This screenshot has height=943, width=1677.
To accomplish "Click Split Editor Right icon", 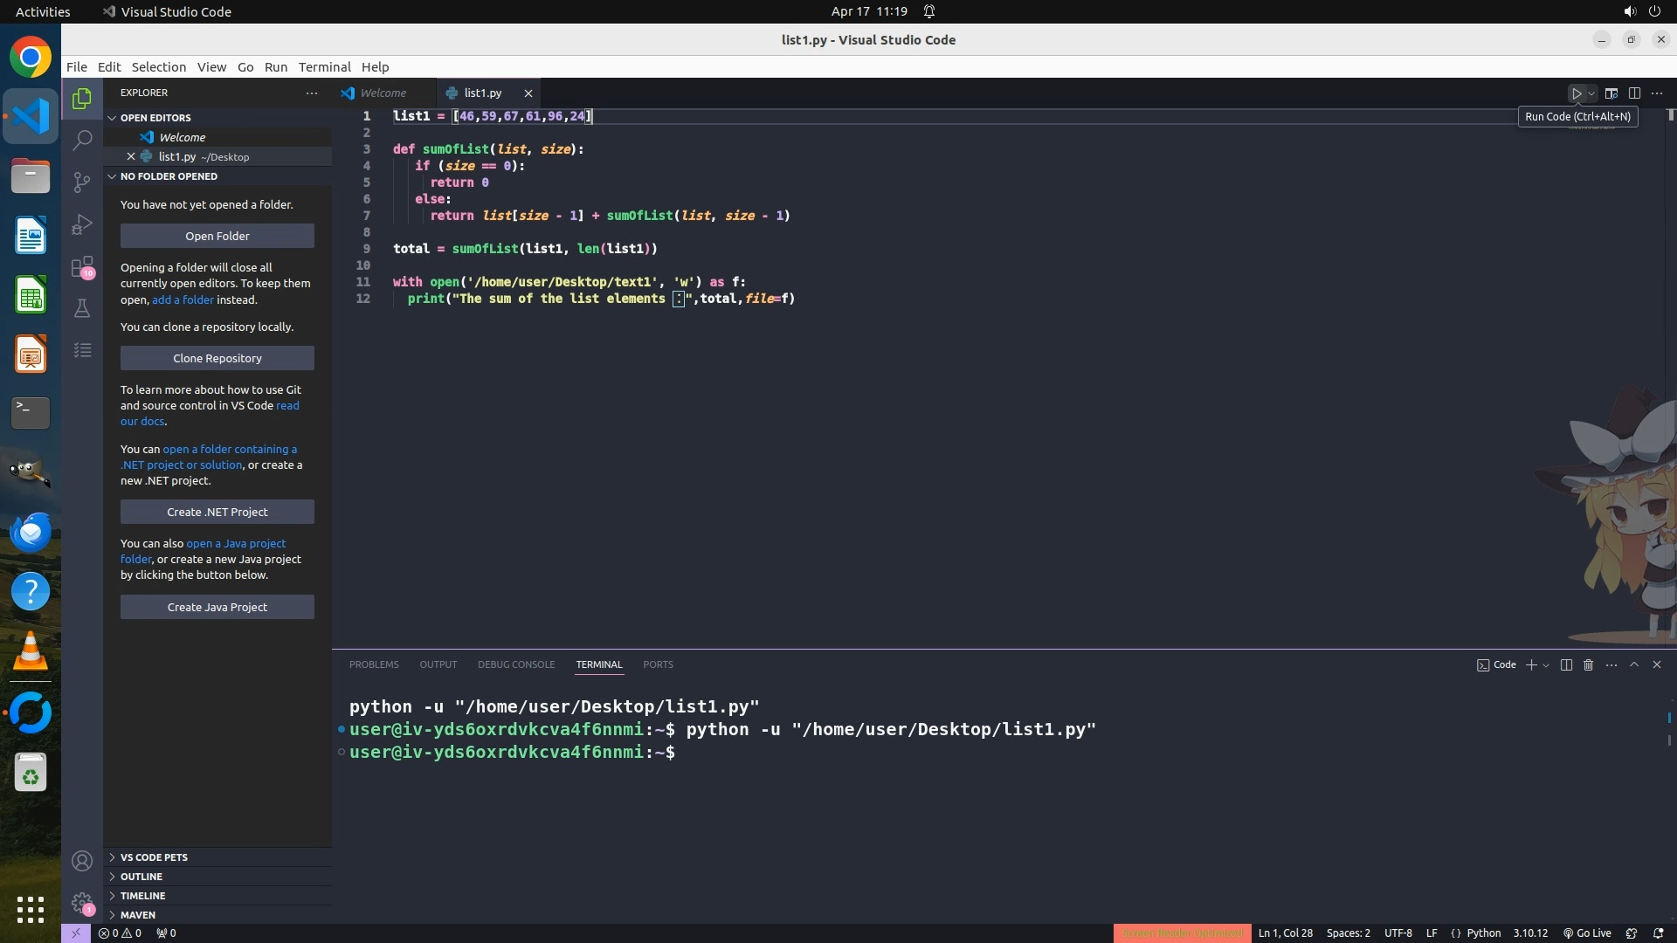I will tap(1634, 93).
